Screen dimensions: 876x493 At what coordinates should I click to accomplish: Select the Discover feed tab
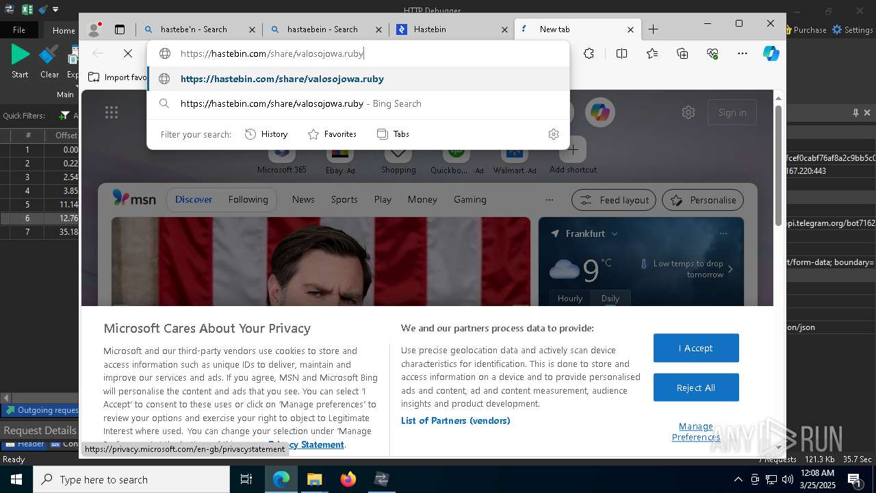[194, 199]
